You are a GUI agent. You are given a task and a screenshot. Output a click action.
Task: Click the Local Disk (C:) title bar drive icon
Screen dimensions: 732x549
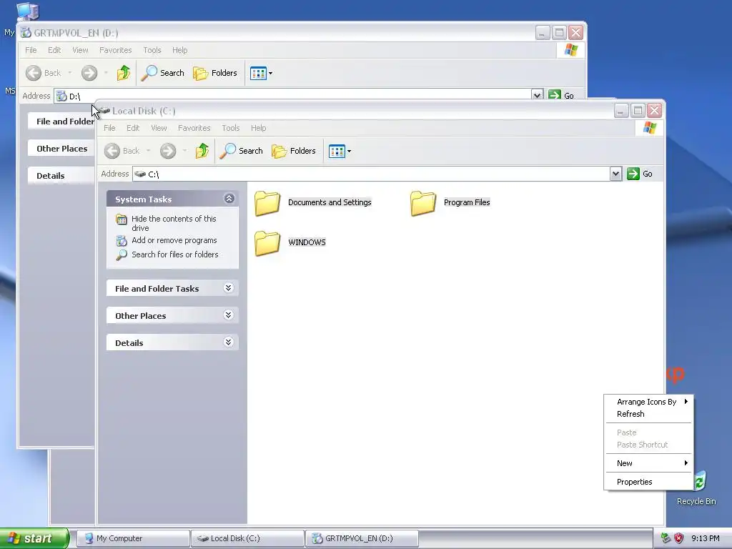click(104, 111)
